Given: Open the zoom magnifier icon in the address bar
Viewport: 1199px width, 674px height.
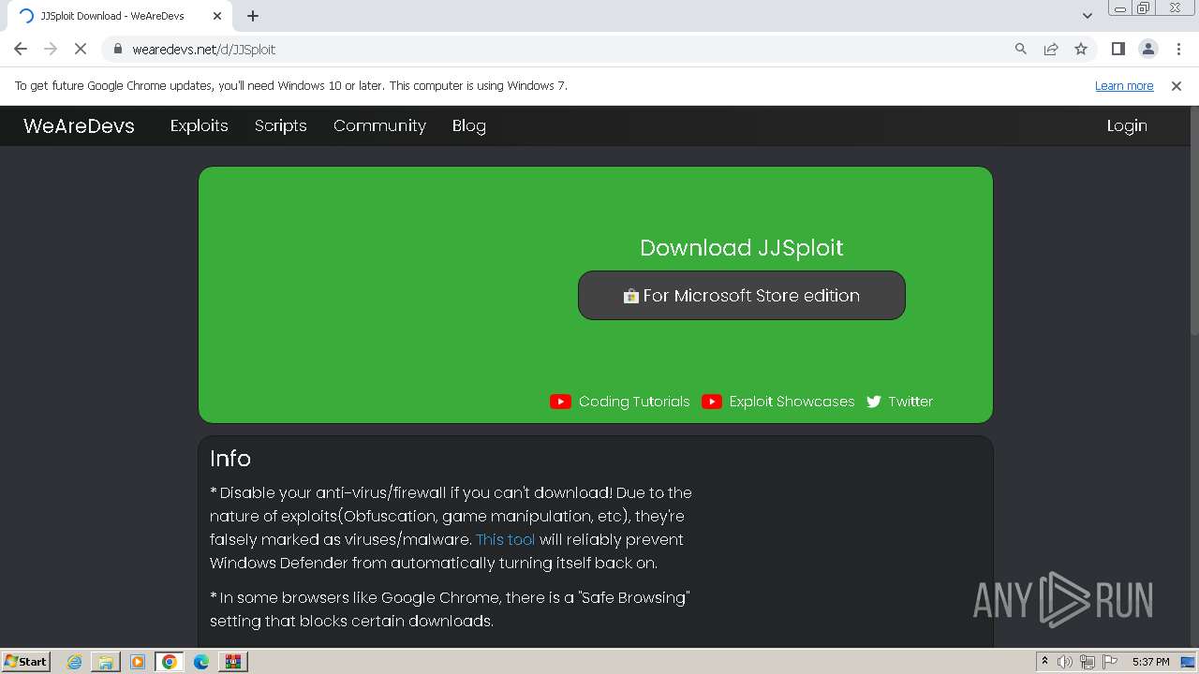Looking at the screenshot, I should point(1021,49).
